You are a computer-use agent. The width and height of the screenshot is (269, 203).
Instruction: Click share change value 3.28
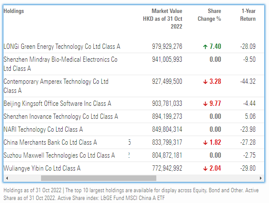215,82
